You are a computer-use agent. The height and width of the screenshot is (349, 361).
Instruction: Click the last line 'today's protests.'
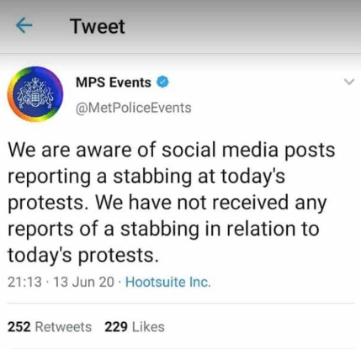83,256
